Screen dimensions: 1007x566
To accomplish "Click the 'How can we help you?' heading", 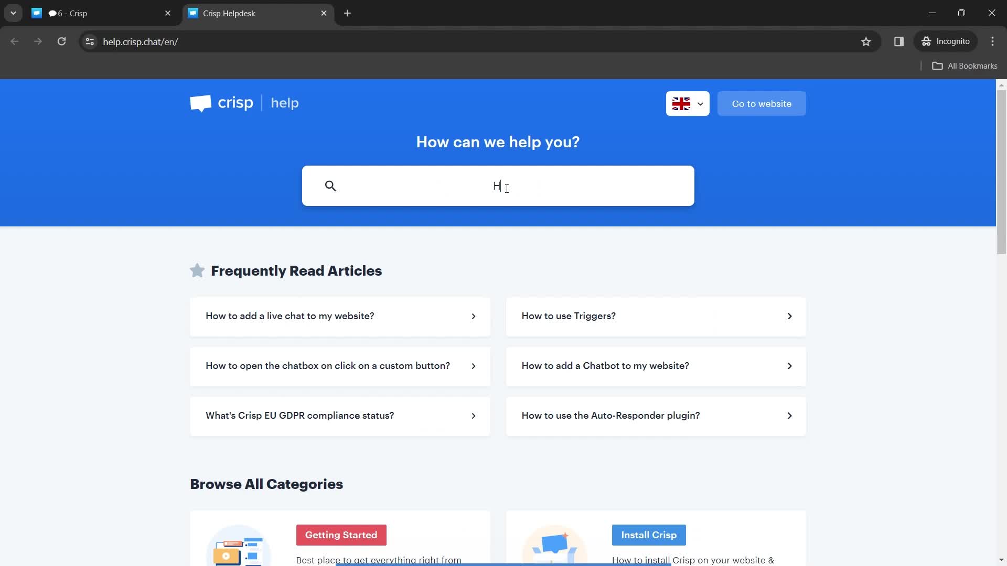I will coord(498,142).
